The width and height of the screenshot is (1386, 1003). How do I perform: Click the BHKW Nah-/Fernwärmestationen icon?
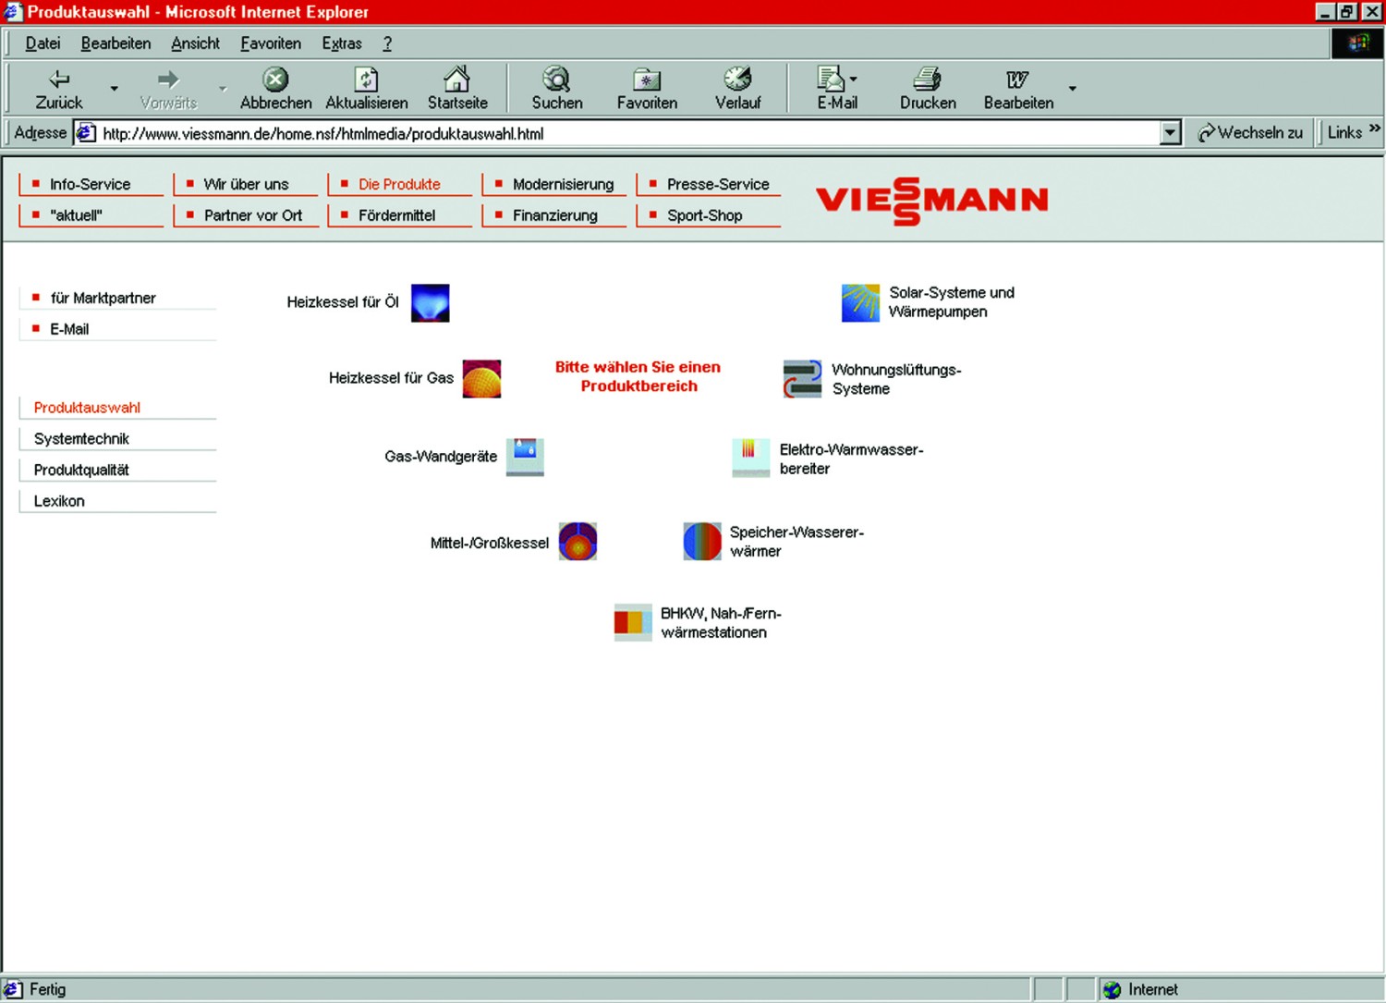633,622
